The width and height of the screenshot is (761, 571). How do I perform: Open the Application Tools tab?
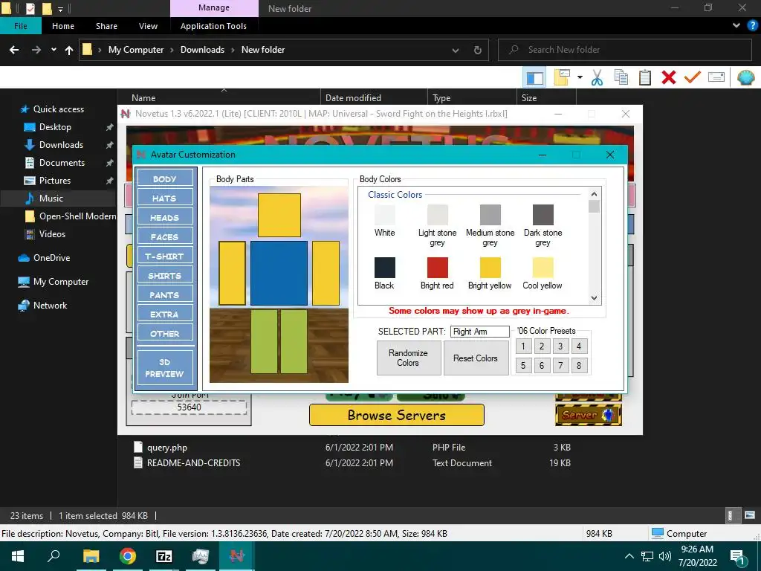tap(213, 26)
